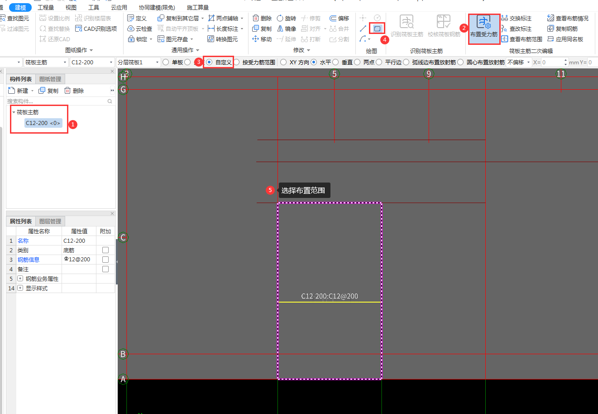This screenshot has width=598, height=414.
Task: Open the 筏板主筋 component type dropdown
Action: point(45,62)
